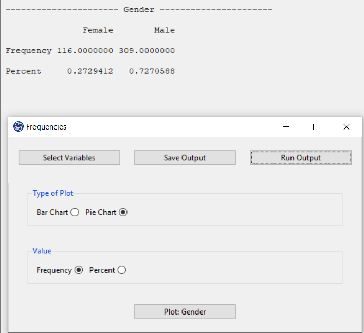Run the analysis with Run Output
Image resolution: width=364 pixels, height=333 pixels.
coord(301,158)
